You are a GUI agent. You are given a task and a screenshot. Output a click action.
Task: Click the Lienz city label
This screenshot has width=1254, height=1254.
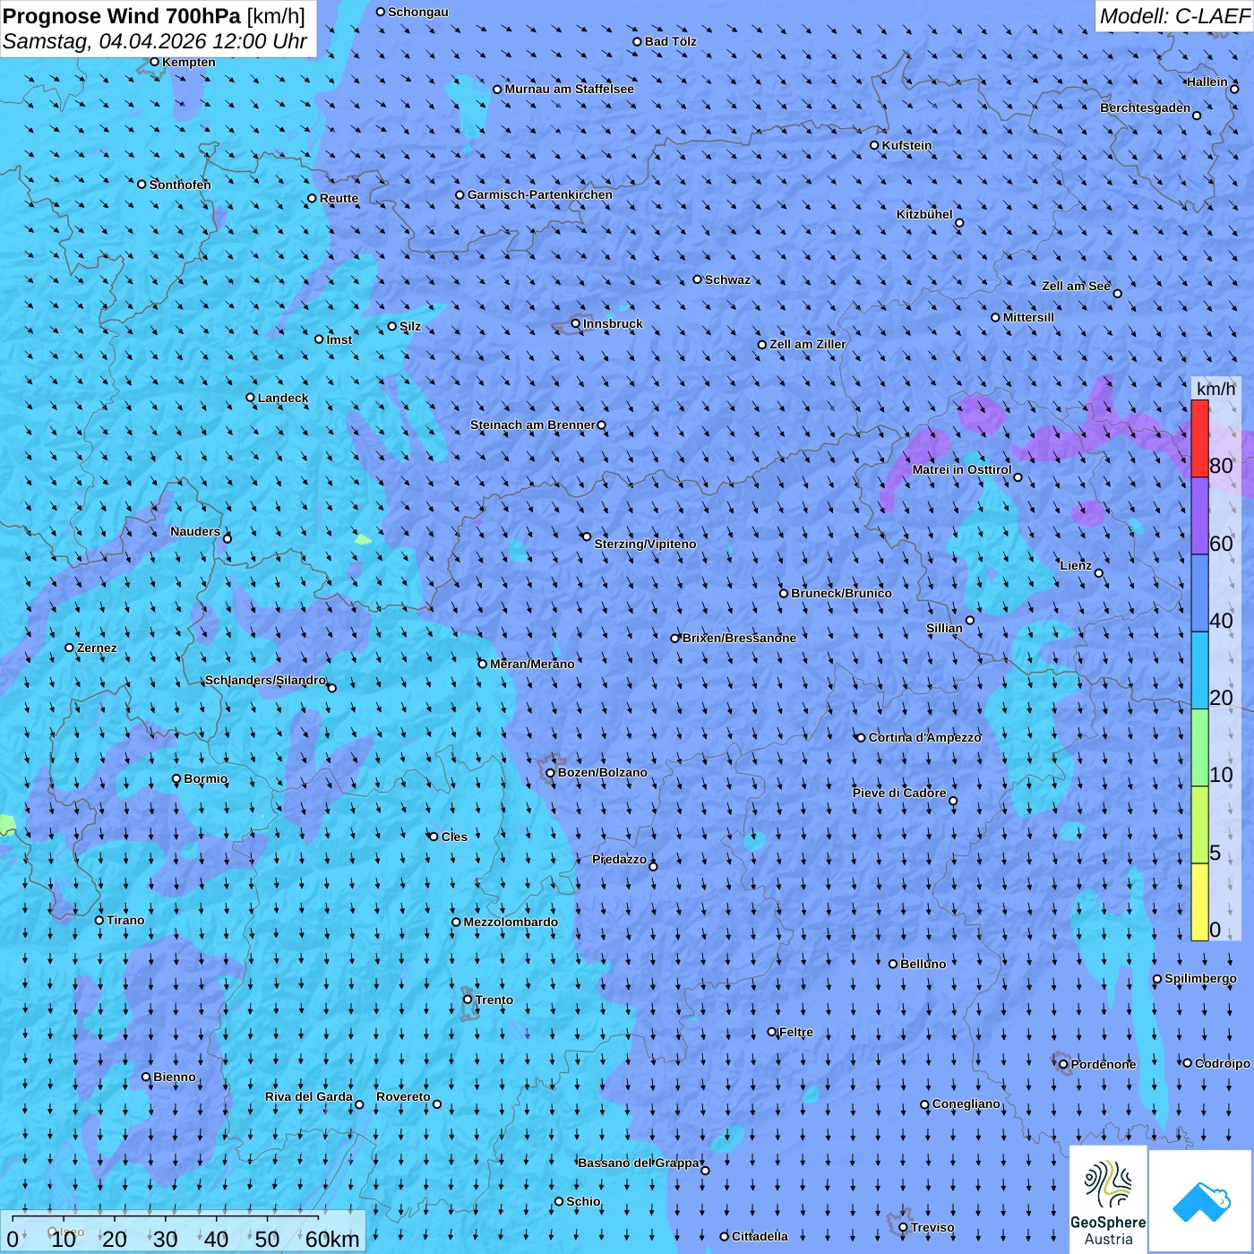pyautogui.click(x=1076, y=565)
